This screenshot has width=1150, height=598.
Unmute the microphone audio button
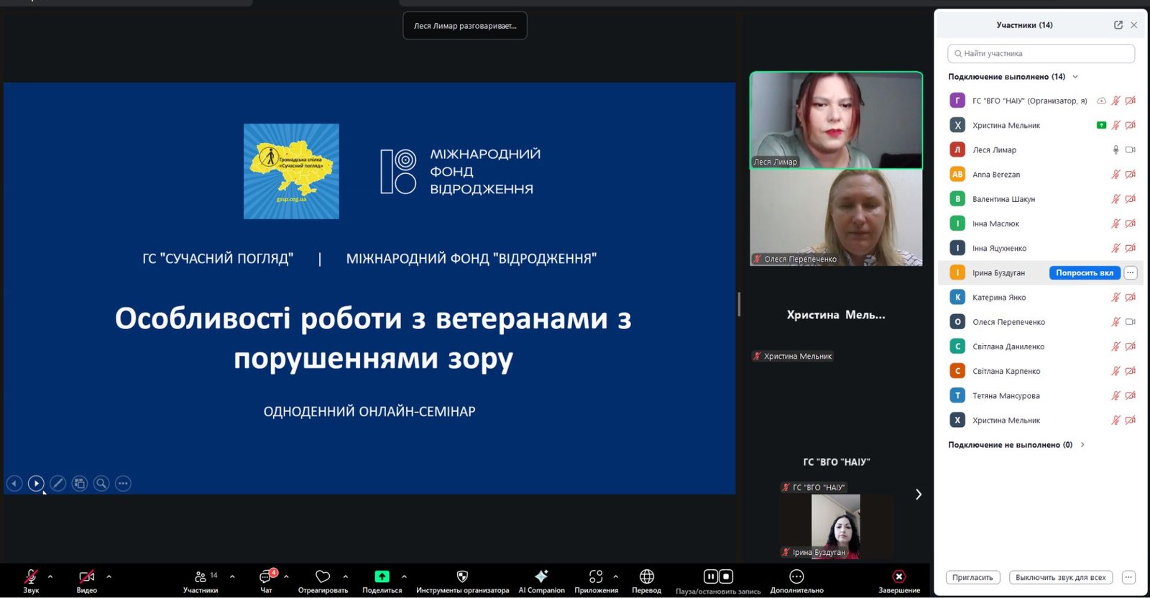tap(31, 577)
